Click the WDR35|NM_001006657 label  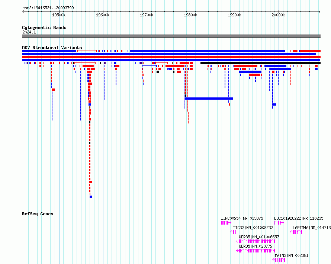tap(259, 237)
